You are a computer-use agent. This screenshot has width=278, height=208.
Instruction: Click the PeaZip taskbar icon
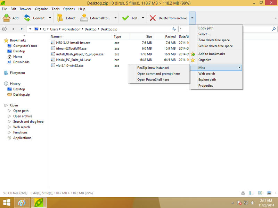tap(39, 202)
